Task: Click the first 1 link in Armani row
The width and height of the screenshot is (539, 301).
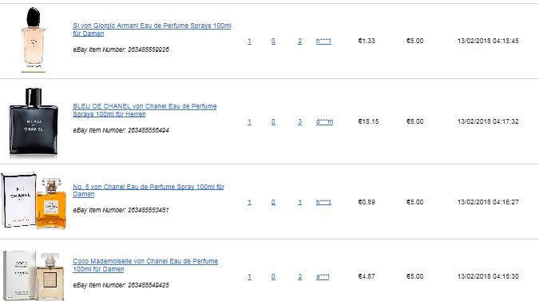Action: (x=250, y=41)
